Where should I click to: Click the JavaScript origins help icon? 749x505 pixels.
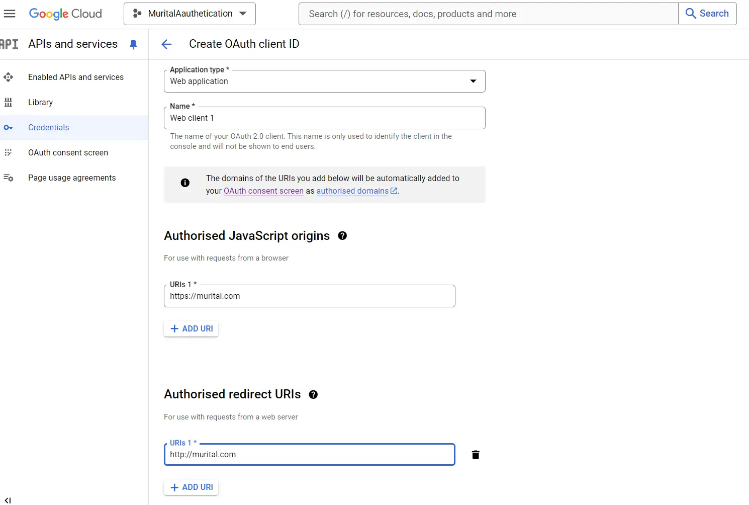342,235
